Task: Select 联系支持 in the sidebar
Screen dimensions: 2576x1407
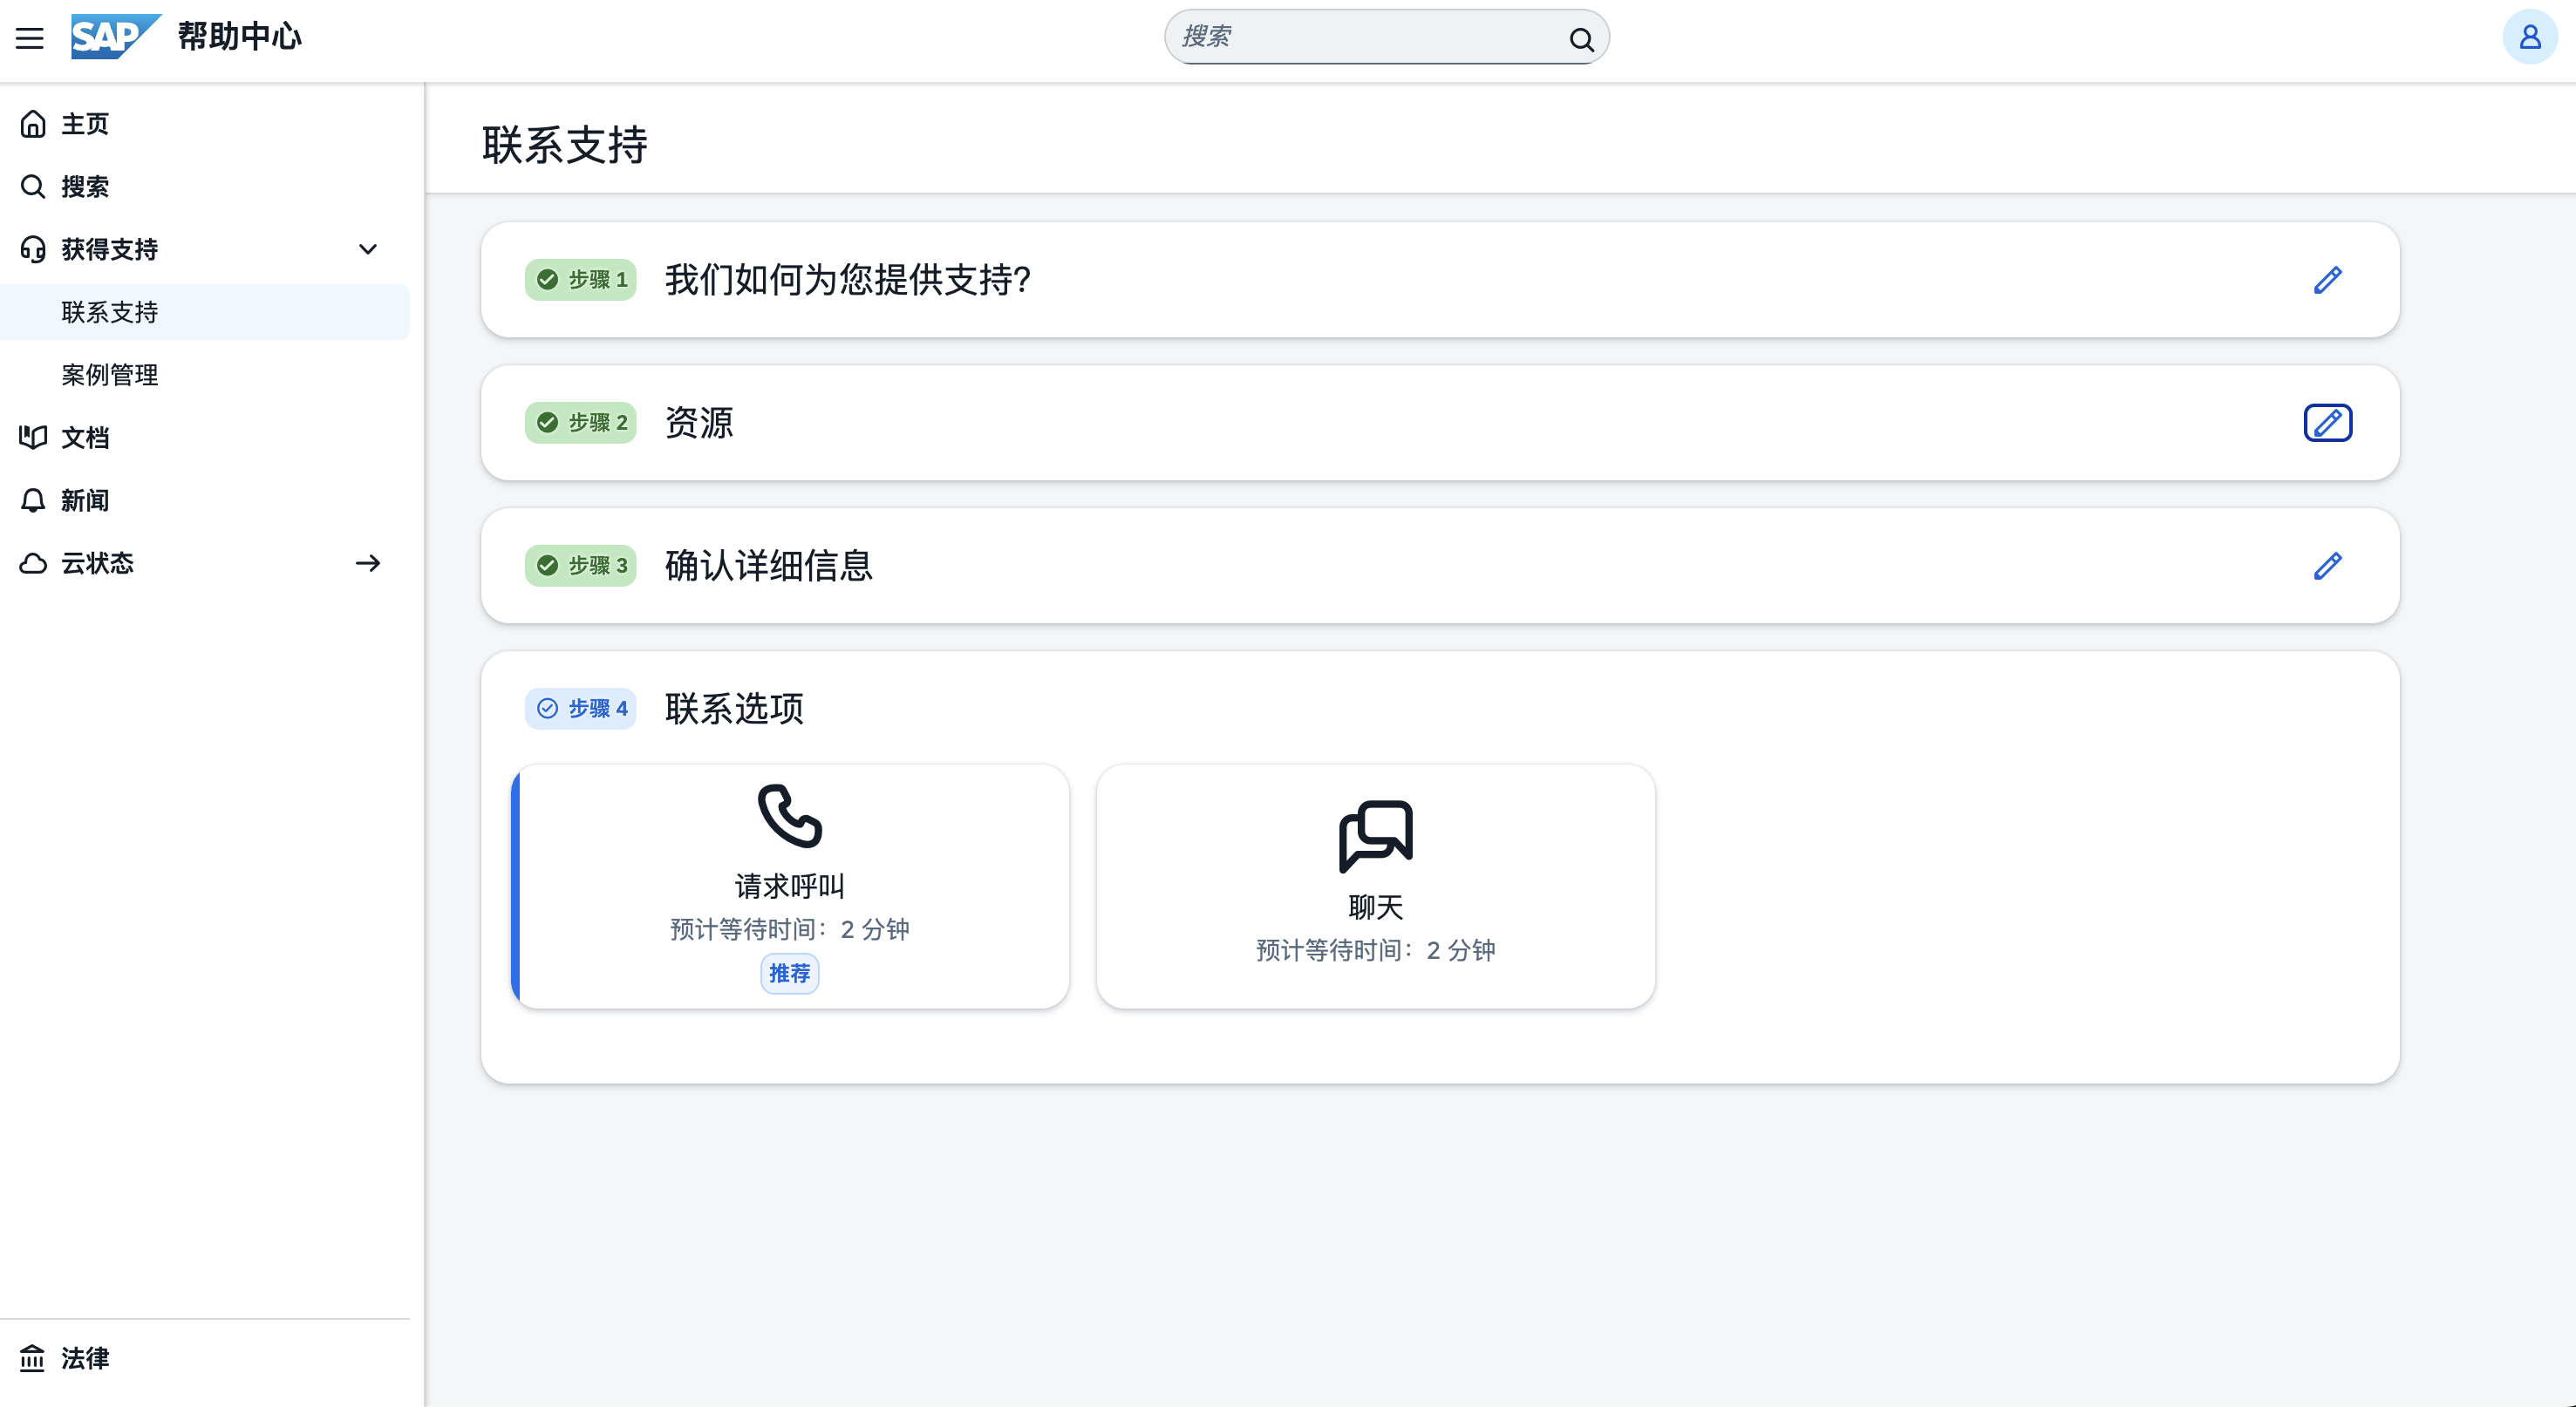Action: (x=110, y=312)
